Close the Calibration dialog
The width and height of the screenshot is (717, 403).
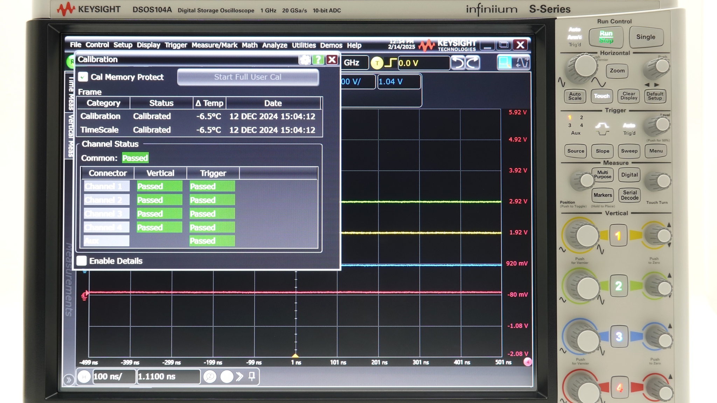tap(332, 60)
